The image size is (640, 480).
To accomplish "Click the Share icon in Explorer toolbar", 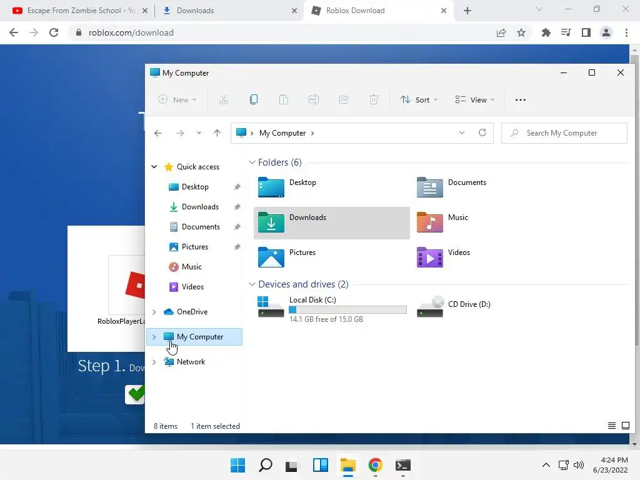I will tap(344, 99).
